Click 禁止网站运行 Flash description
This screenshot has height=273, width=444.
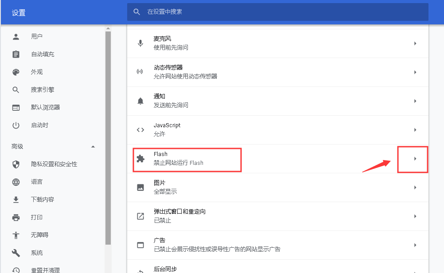(x=179, y=163)
